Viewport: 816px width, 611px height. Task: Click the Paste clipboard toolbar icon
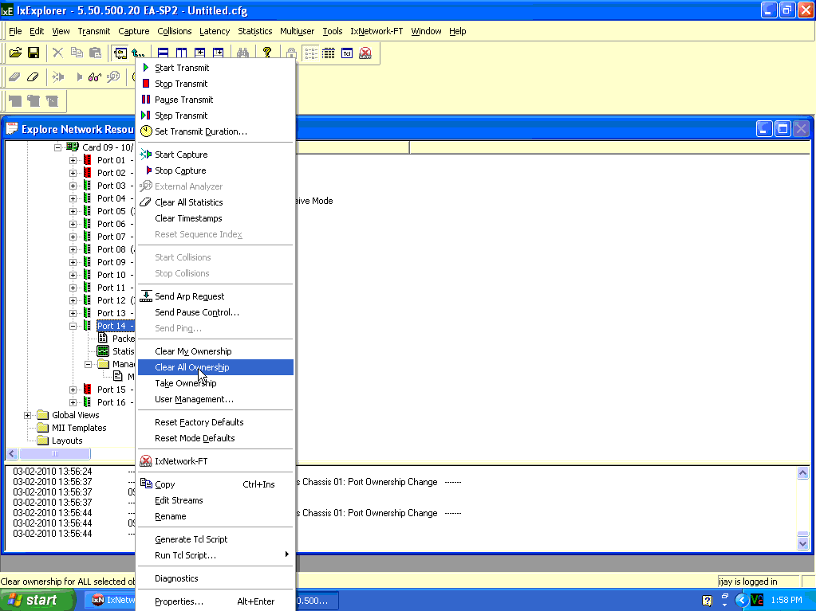[x=95, y=53]
